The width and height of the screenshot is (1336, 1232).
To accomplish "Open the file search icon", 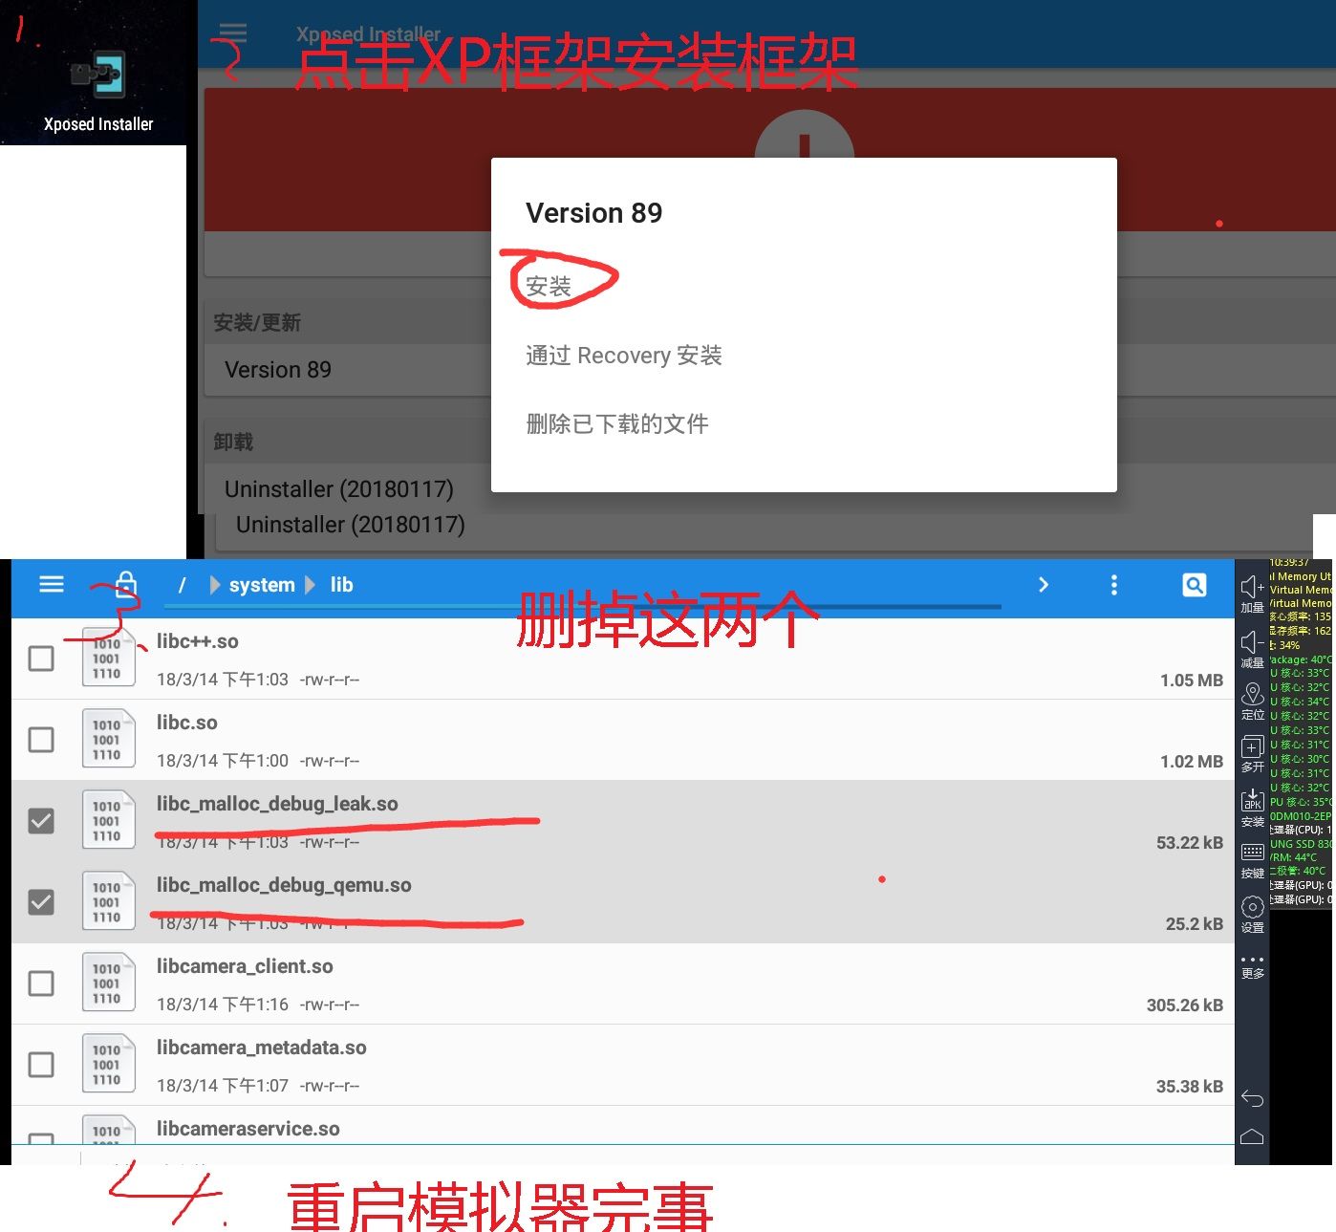I will pos(1195,585).
